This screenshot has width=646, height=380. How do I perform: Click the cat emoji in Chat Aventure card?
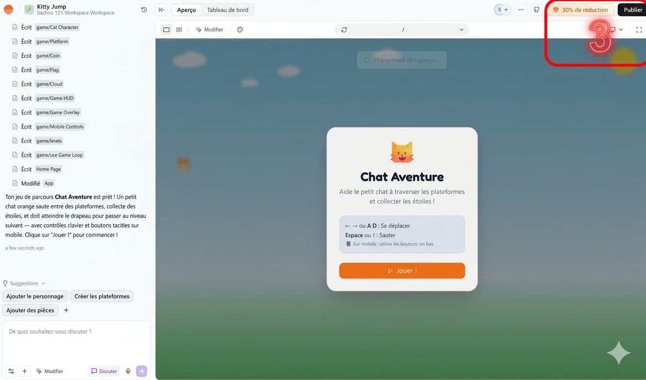[402, 152]
